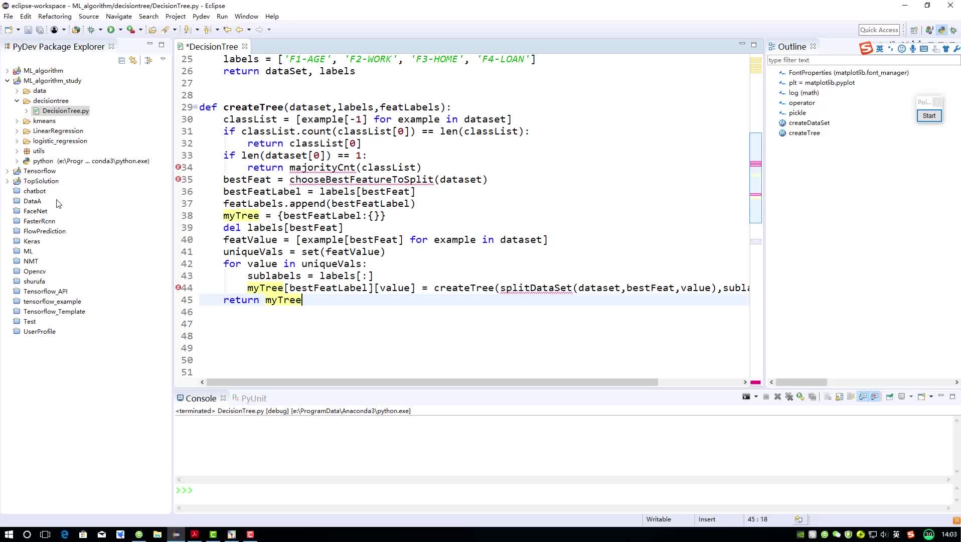
Task: Click Collapse All in Package Explorer
Action: coord(121,60)
